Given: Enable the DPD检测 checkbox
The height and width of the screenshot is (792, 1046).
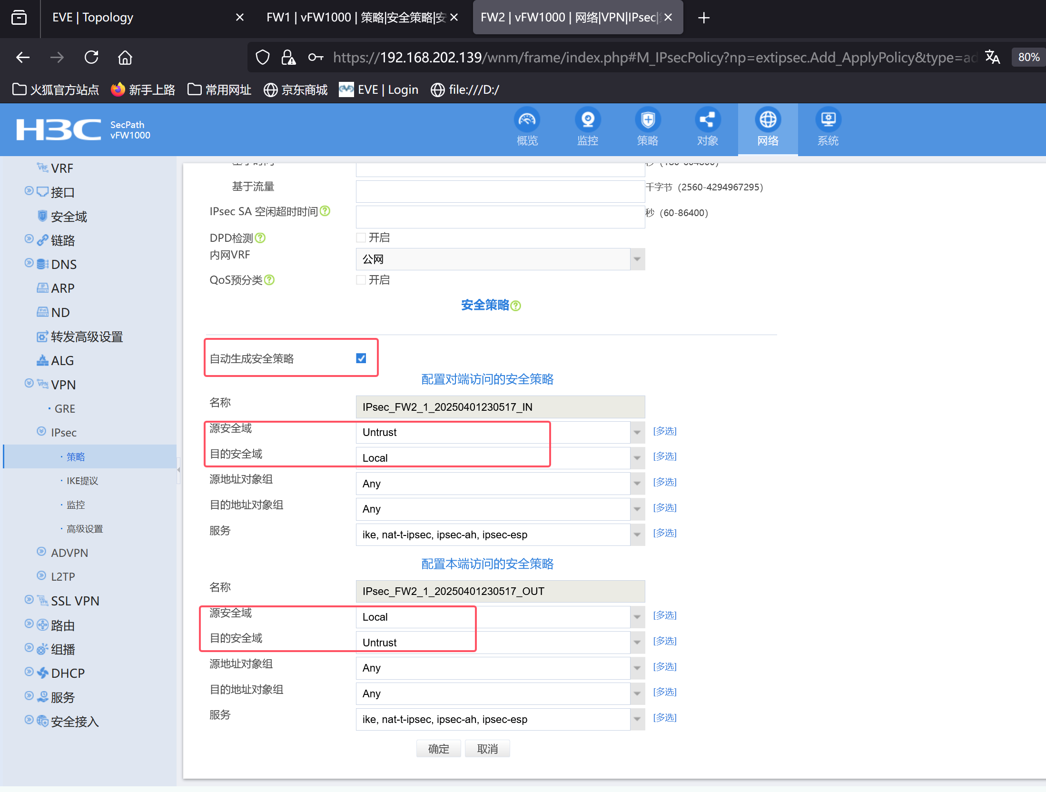Looking at the screenshot, I should (x=361, y=237).
